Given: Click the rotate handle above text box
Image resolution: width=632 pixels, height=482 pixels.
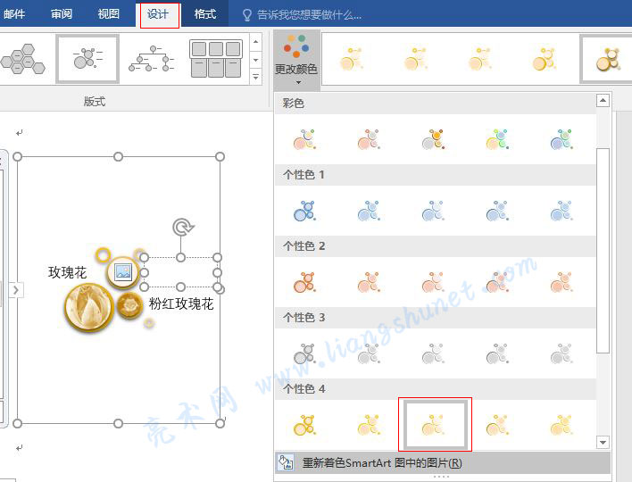Looking at the screenshot, I should click(183, 228).
